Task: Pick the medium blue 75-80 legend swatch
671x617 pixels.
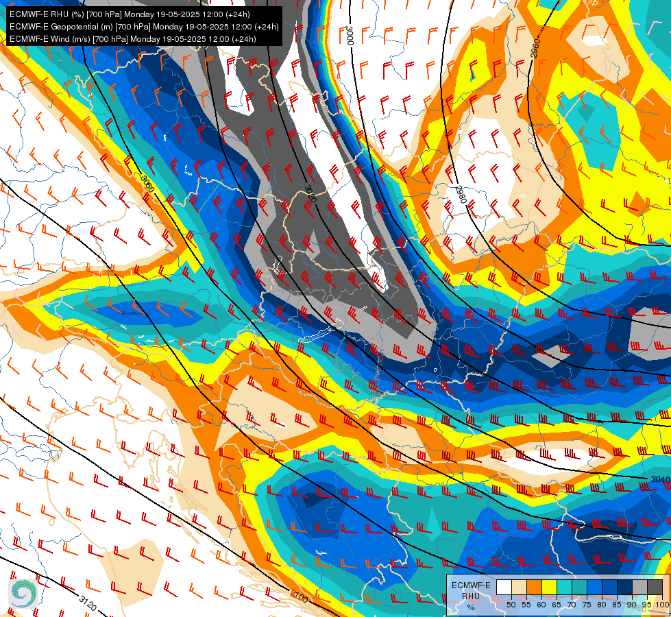Action: [x=594, y=587]
